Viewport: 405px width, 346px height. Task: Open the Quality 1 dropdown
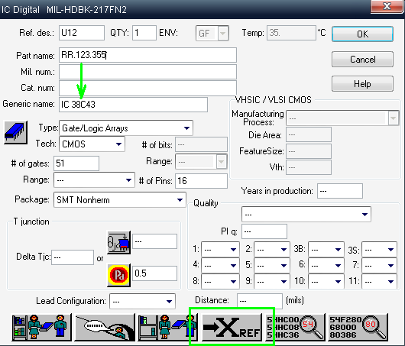(220, 250)
